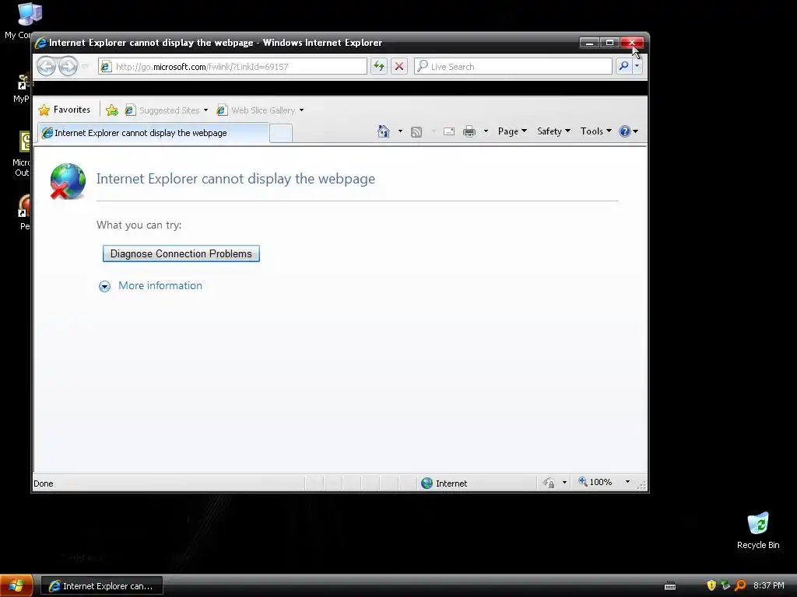Stop loading with the red X icon
Viewport: 797px width, 597px height.
399,66
